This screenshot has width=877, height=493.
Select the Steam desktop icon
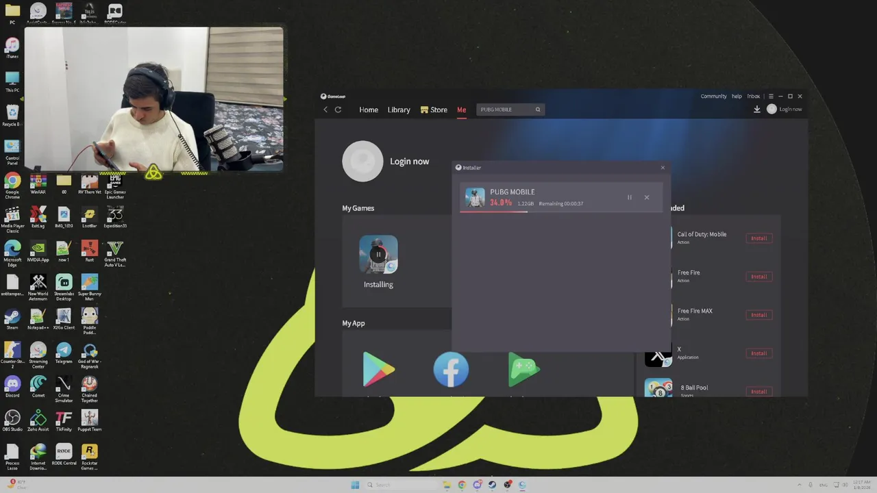(12, 319)
